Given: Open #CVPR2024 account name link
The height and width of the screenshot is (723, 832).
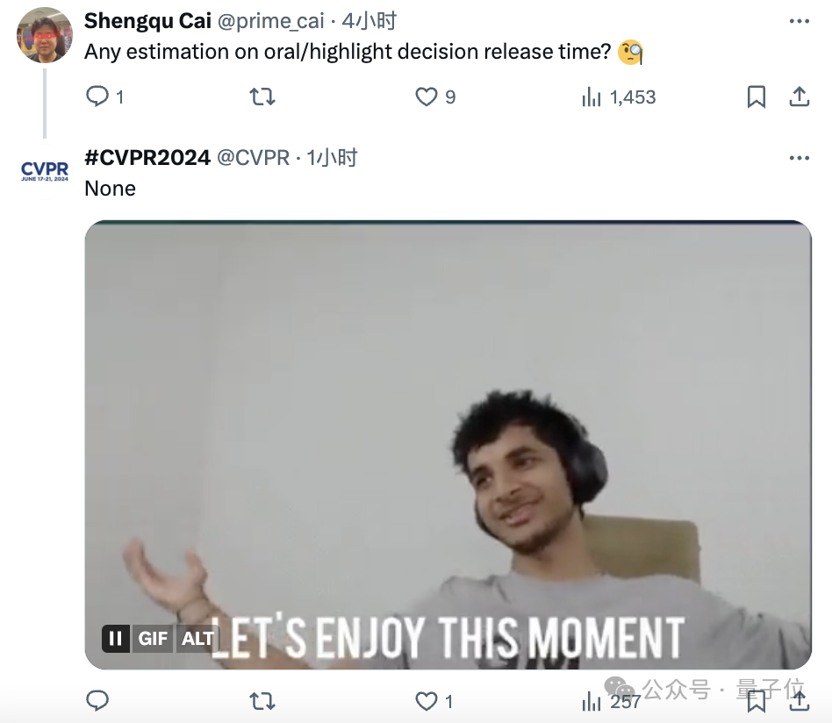Looking at the screenshot, I should [147, 158].
